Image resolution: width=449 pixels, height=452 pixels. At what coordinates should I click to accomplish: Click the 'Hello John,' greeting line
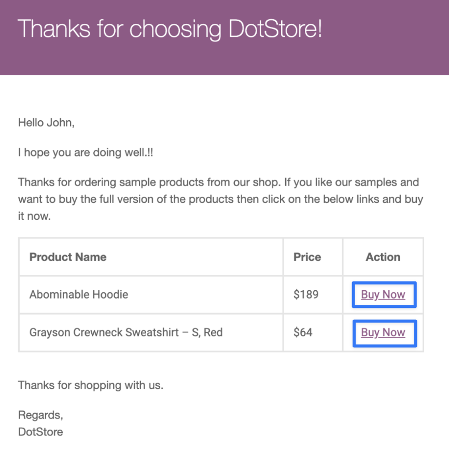47,123
